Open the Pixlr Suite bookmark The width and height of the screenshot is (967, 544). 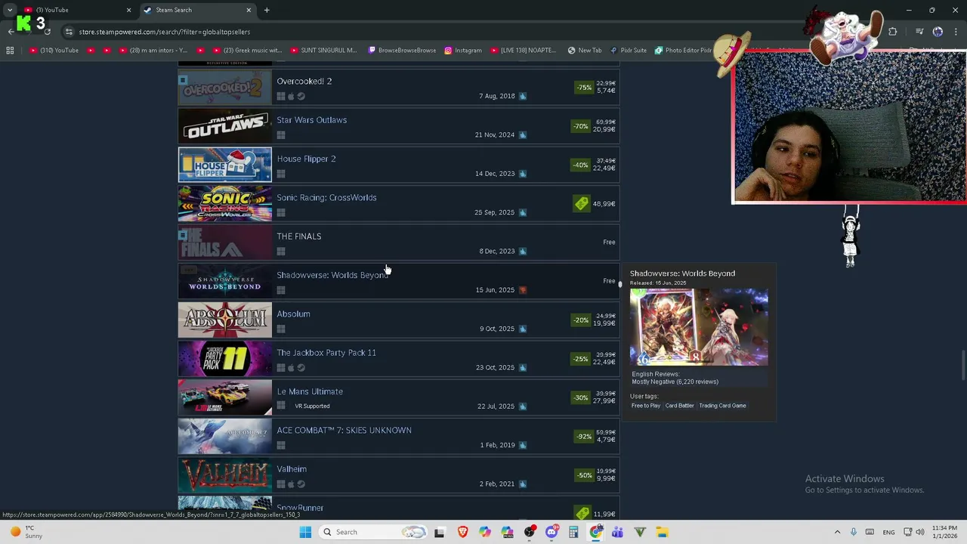628,51
